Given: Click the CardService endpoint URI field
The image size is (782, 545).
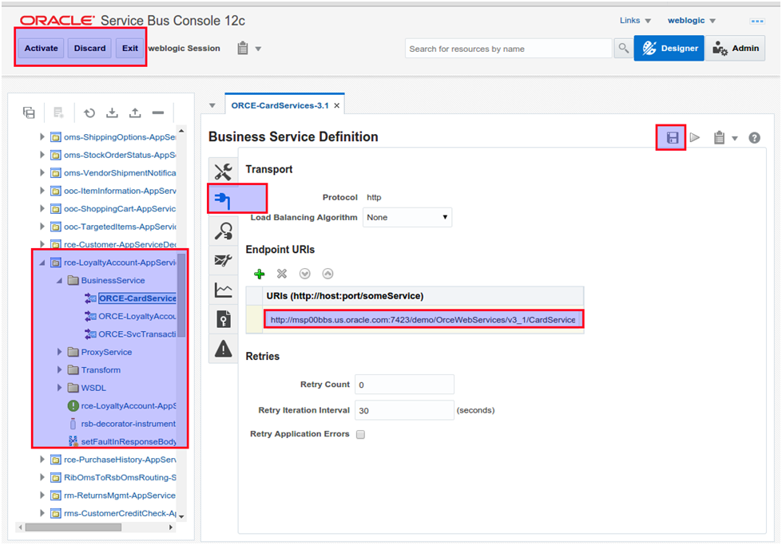Looking at the screenshot, I should point(423,320).
